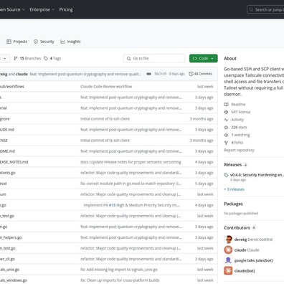Open PR #18 link in commit message
The width and height of the screenshot is (284, 284).
tap(112, 205)
